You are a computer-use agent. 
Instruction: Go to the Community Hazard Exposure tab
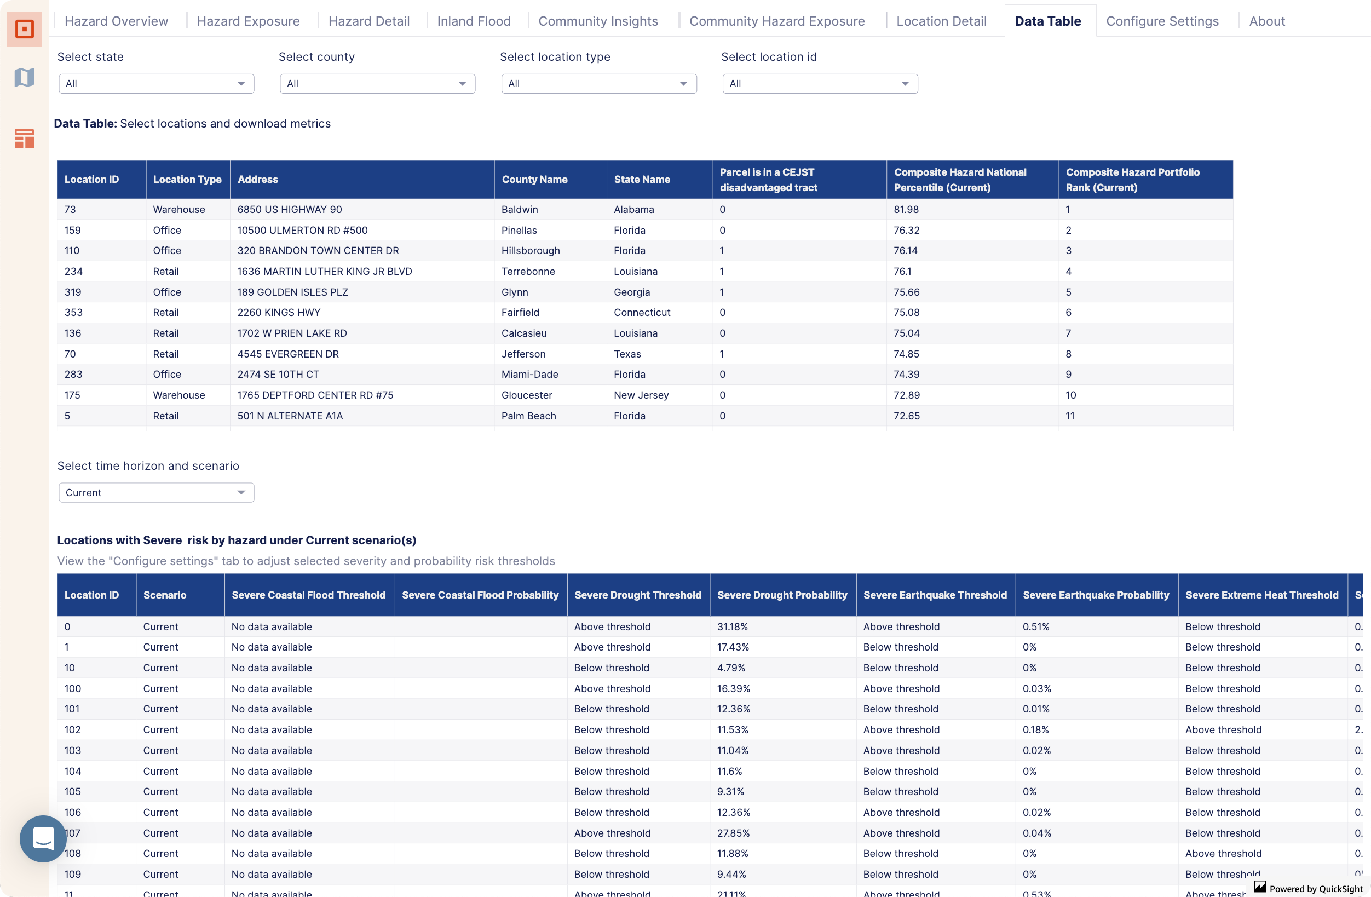[776, 21]
